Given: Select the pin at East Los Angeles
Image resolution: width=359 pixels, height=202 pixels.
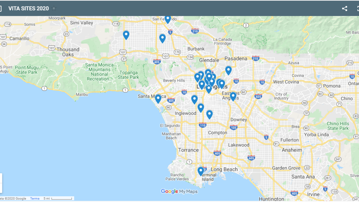Looking at the screenshot, I should (x=233, y=96).
